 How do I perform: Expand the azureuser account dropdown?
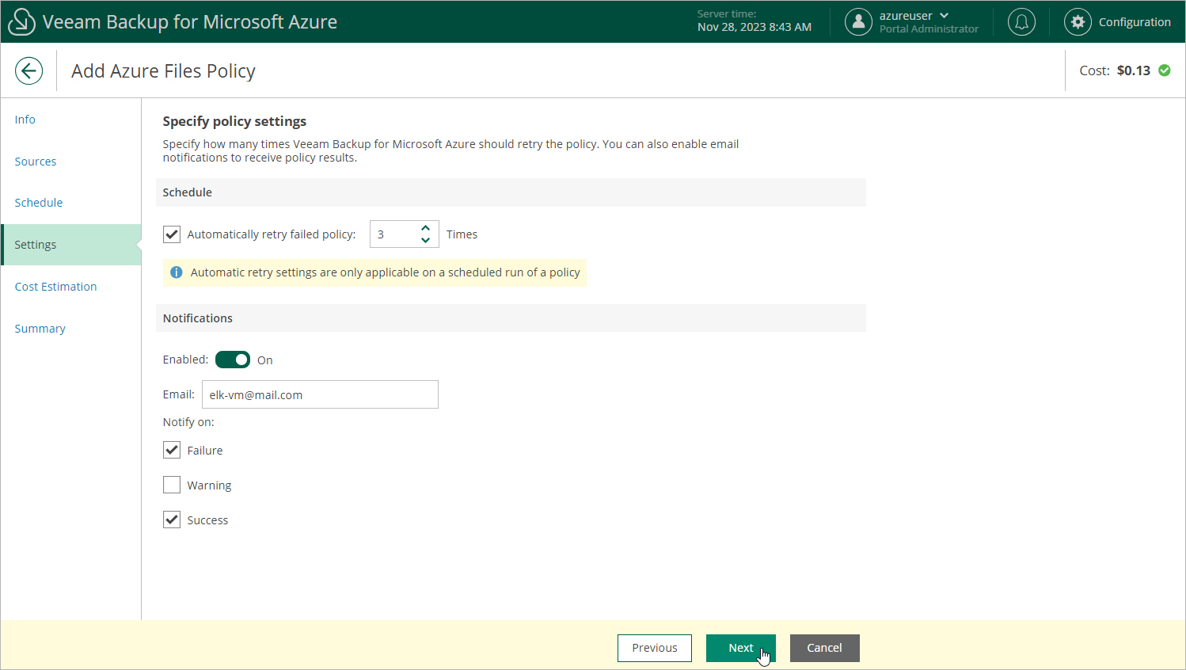944,16
